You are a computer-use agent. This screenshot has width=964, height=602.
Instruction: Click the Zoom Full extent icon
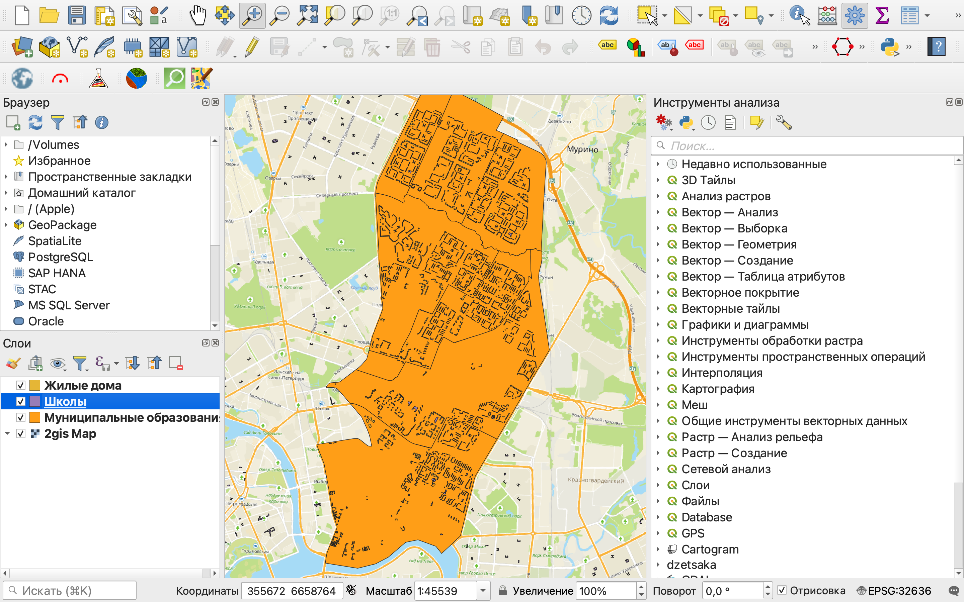click(x=308, y=15)
